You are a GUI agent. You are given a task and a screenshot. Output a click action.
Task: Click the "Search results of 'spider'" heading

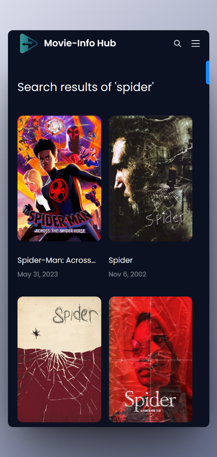coord(86,87)
